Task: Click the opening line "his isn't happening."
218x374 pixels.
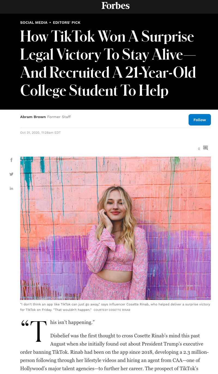Action: 72,322
